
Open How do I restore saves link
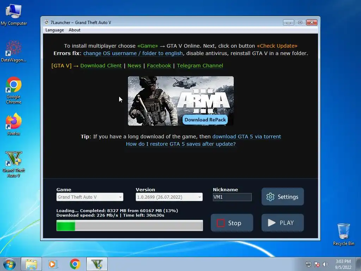pos(181,144)
